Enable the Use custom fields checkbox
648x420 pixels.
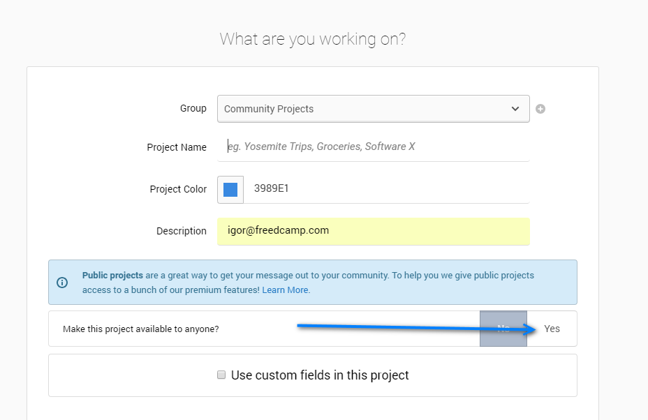(221, 375)
